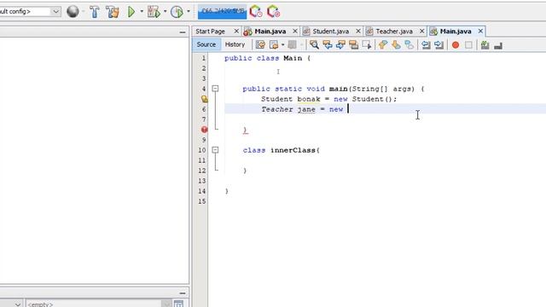The width and height of the screenshot is (546, 307).
Task: Open the Run Project dropdown arrow
Action: coord(142,11)
